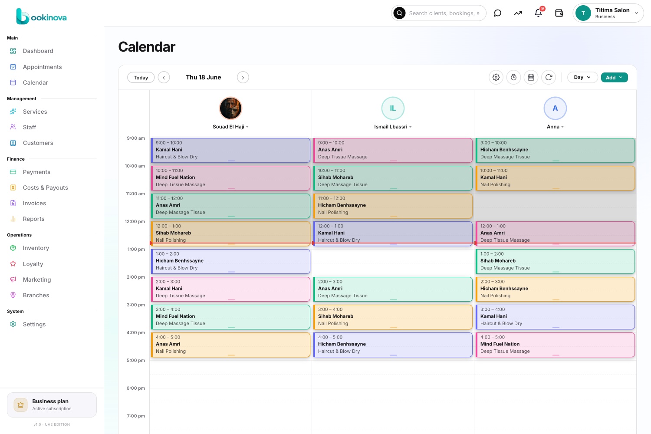The width and height of the screenshot is (651, 434).
Task: Click the date picker calendar icon
Action: (x=531, y=77)
